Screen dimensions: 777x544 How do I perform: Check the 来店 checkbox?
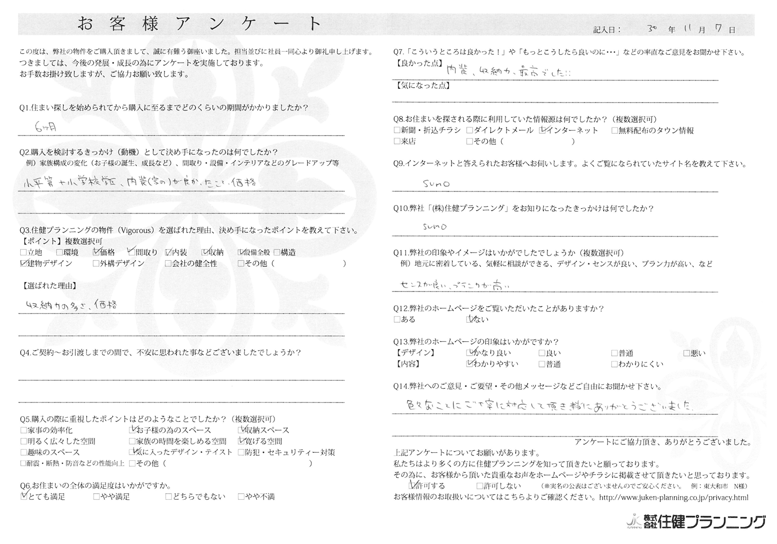coord(397,142)
